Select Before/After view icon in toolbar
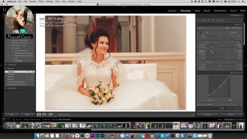The height and width of the screenshot is (139, 247). pos(44,115)
